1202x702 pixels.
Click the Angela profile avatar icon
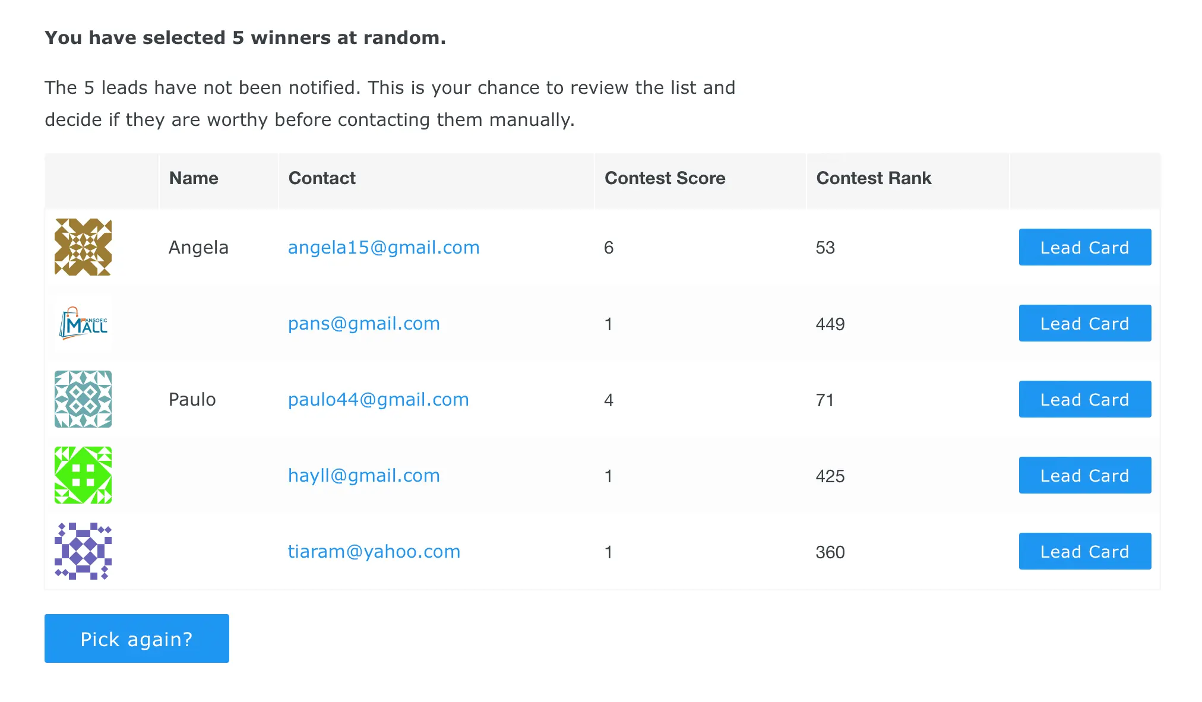point(84,246)
